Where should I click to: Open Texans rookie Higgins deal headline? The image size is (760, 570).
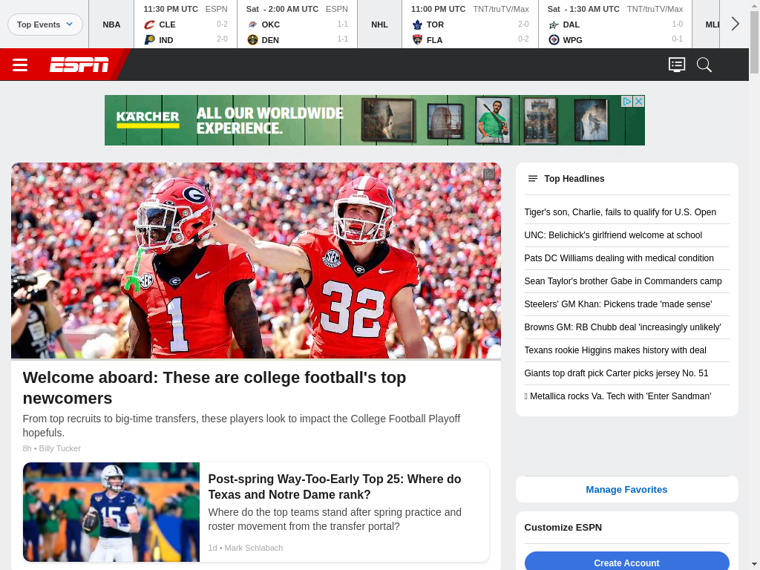[615, 350]
